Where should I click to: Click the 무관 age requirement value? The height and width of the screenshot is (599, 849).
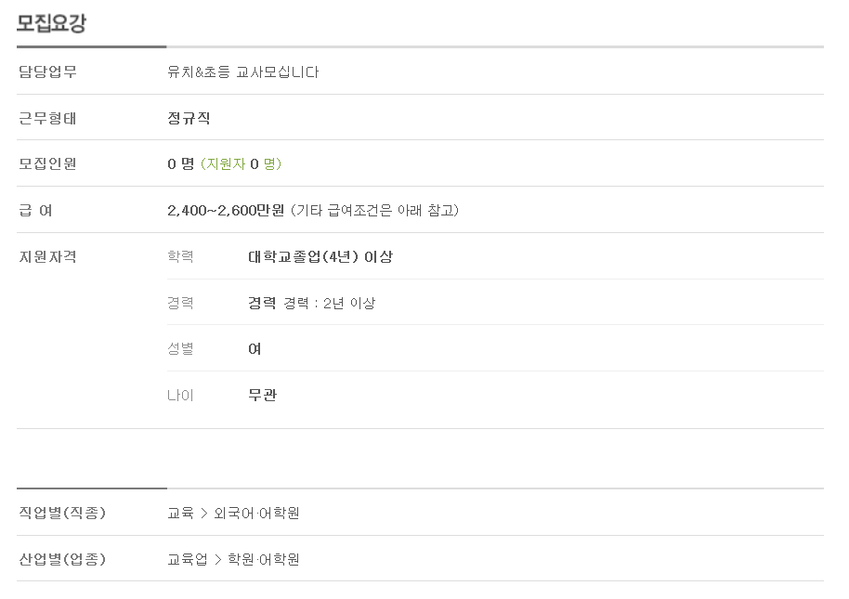(263, 395)
